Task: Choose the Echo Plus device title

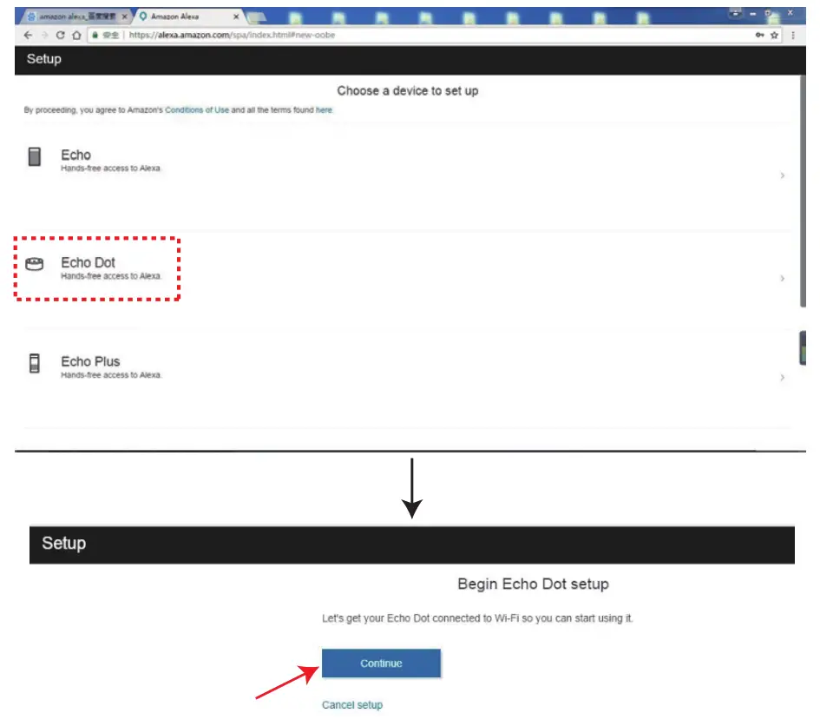Action: [x=90, y=361]
